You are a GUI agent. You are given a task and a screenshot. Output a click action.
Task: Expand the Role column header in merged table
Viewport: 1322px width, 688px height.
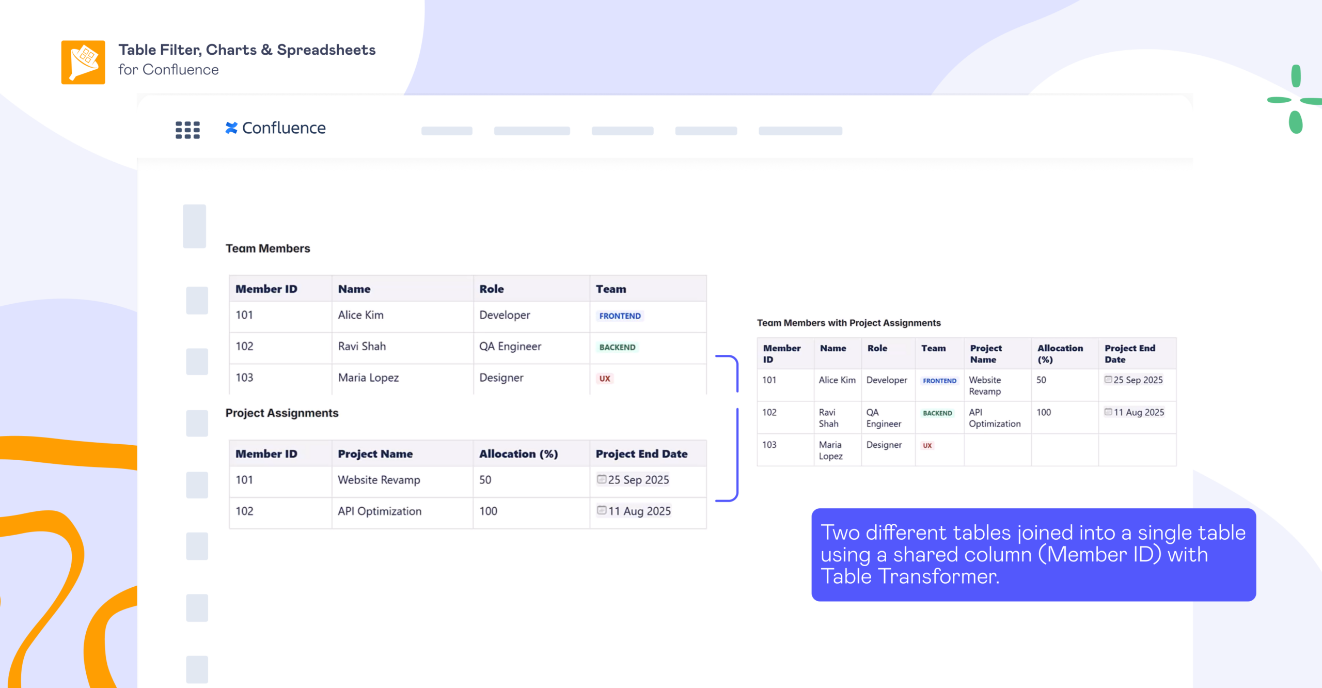click(x=878, y=348)
